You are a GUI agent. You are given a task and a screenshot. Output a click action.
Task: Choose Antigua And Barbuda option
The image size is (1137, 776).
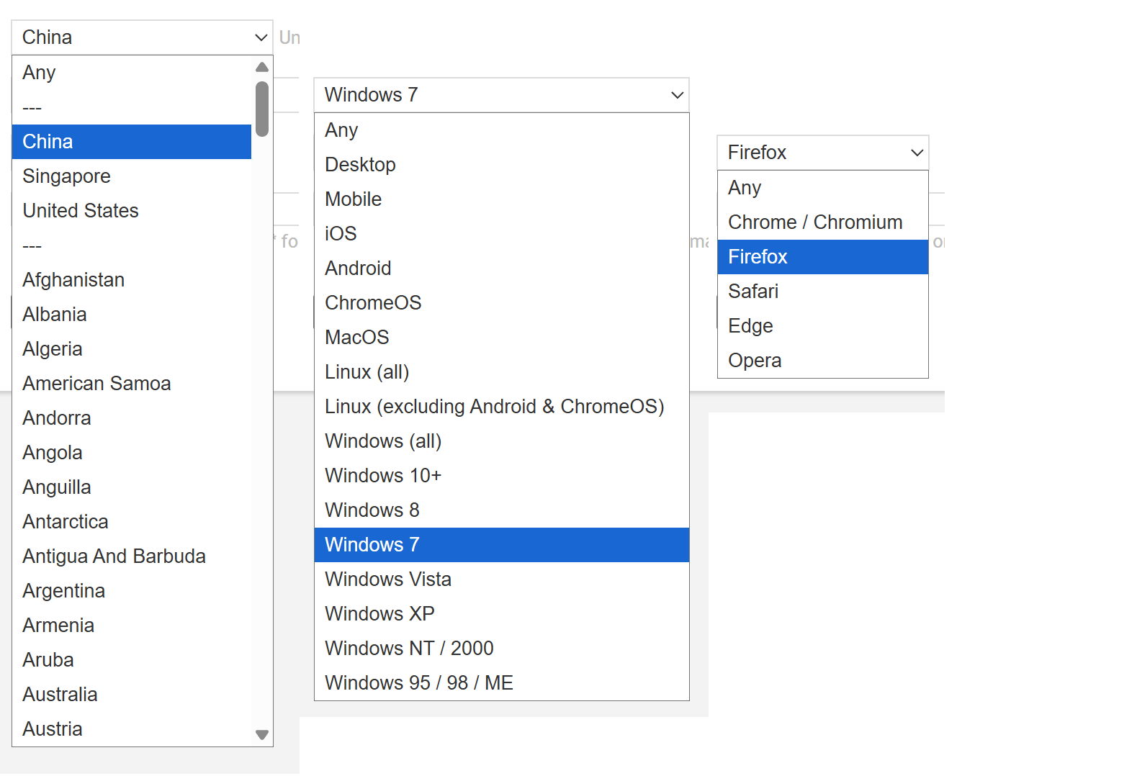[132, 556]
